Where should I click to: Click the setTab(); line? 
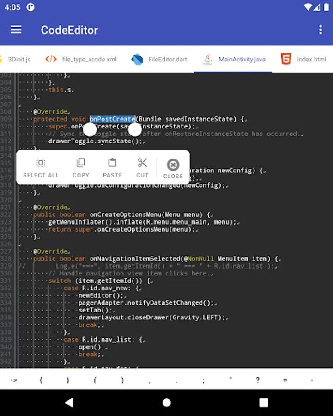pyautogui.click(x=95, y=310)
